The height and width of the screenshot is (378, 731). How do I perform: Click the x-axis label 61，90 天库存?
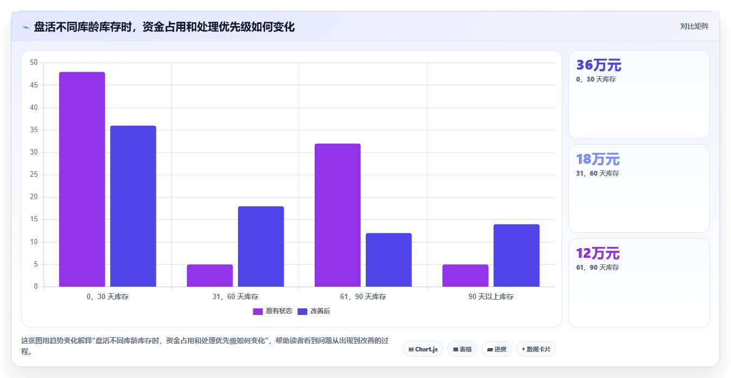pyautogui.click(x=363, y=297)
